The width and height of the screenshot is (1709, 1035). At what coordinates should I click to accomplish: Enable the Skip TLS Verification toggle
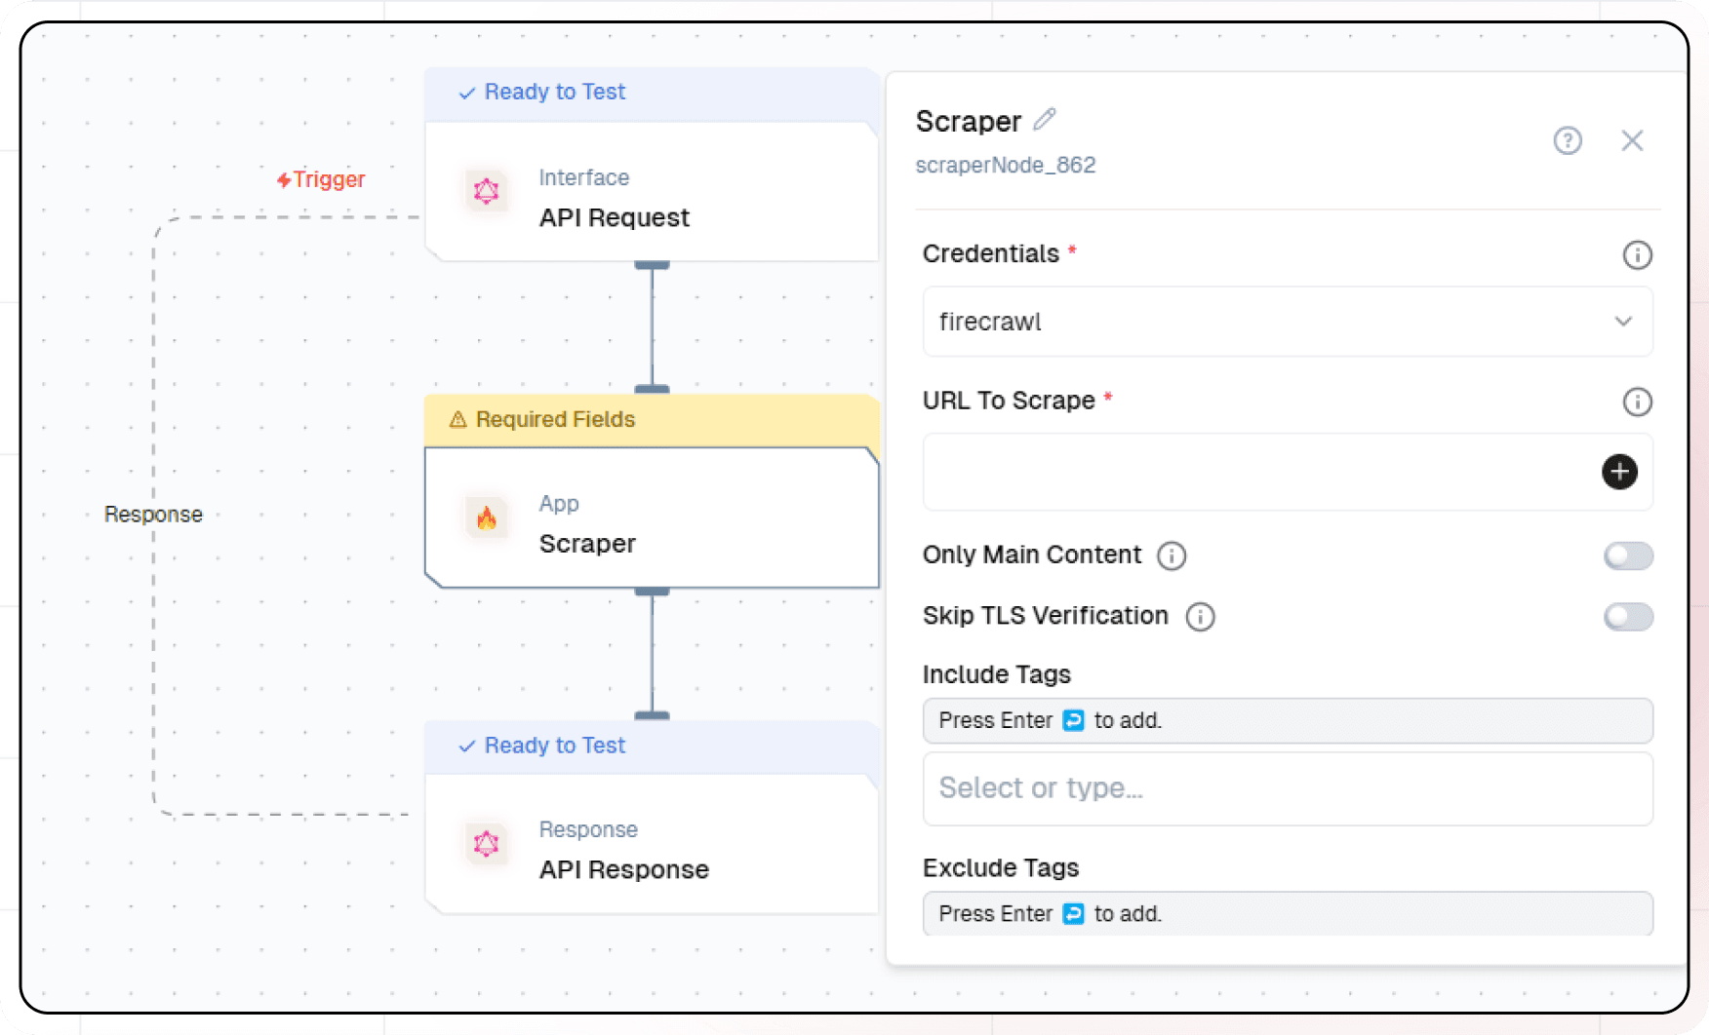click(1627, 617)
